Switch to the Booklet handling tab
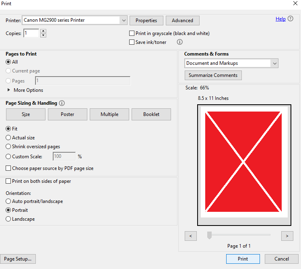The width and height of the screenshot is (301, 269). tap(151, 114)
